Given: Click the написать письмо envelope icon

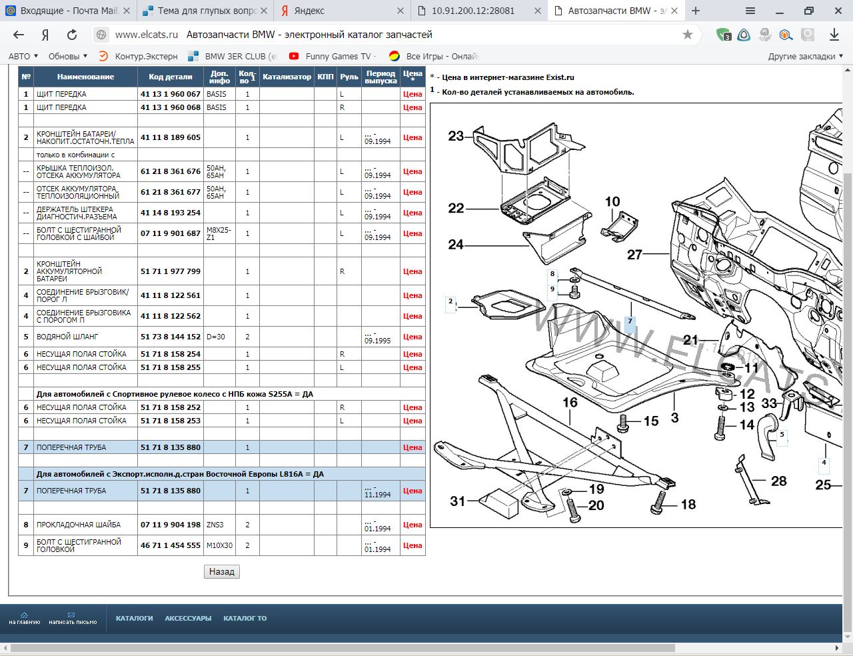Looking at the screenshot, I should (73, 619).
